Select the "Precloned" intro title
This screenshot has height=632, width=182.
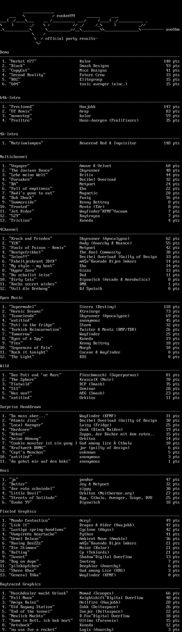[22, 107]
